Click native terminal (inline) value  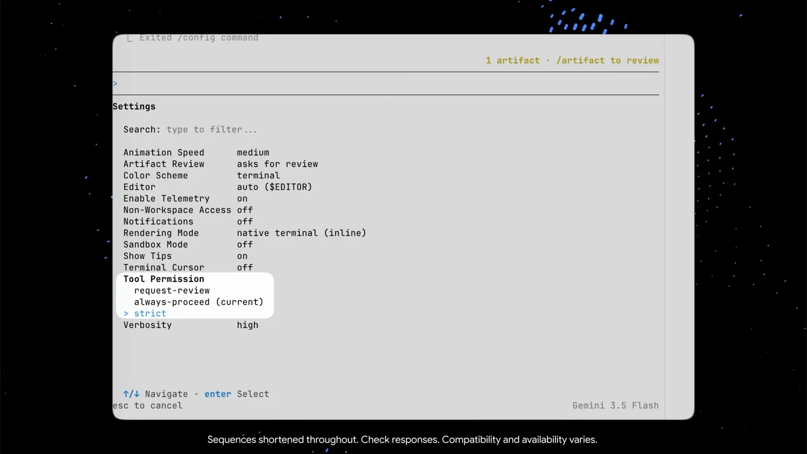302,233
